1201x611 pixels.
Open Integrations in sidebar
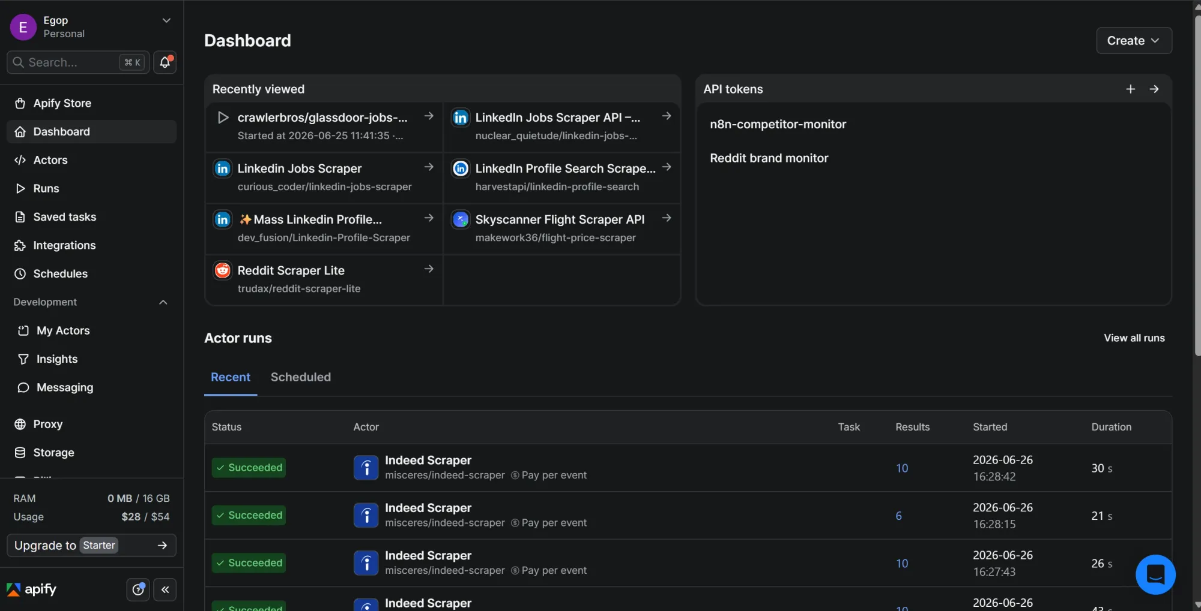(91, 245)
